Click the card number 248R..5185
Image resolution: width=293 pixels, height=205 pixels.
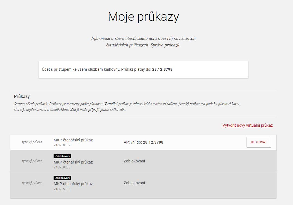(62, 189)
